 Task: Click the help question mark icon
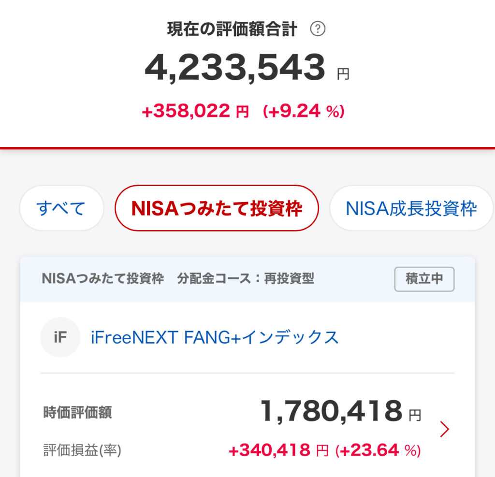[x=318, y=29]
